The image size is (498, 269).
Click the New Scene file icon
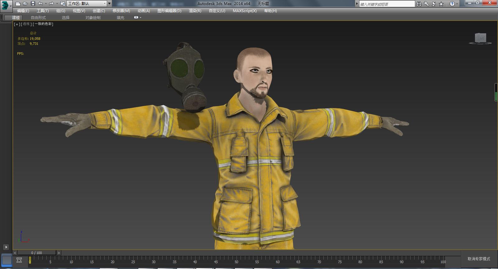18,4
